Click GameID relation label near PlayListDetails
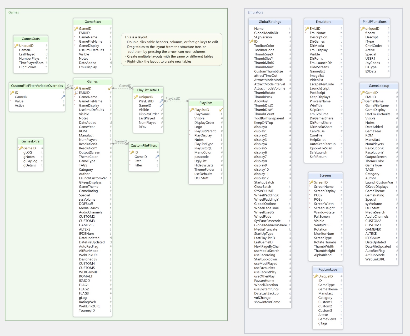This screenshot has width=410, height=336. [x=125, y=86]
